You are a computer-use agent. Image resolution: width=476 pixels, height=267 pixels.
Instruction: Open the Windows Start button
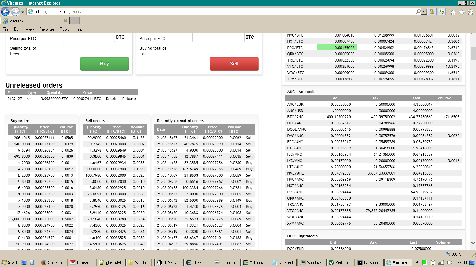tap(9, 262)
